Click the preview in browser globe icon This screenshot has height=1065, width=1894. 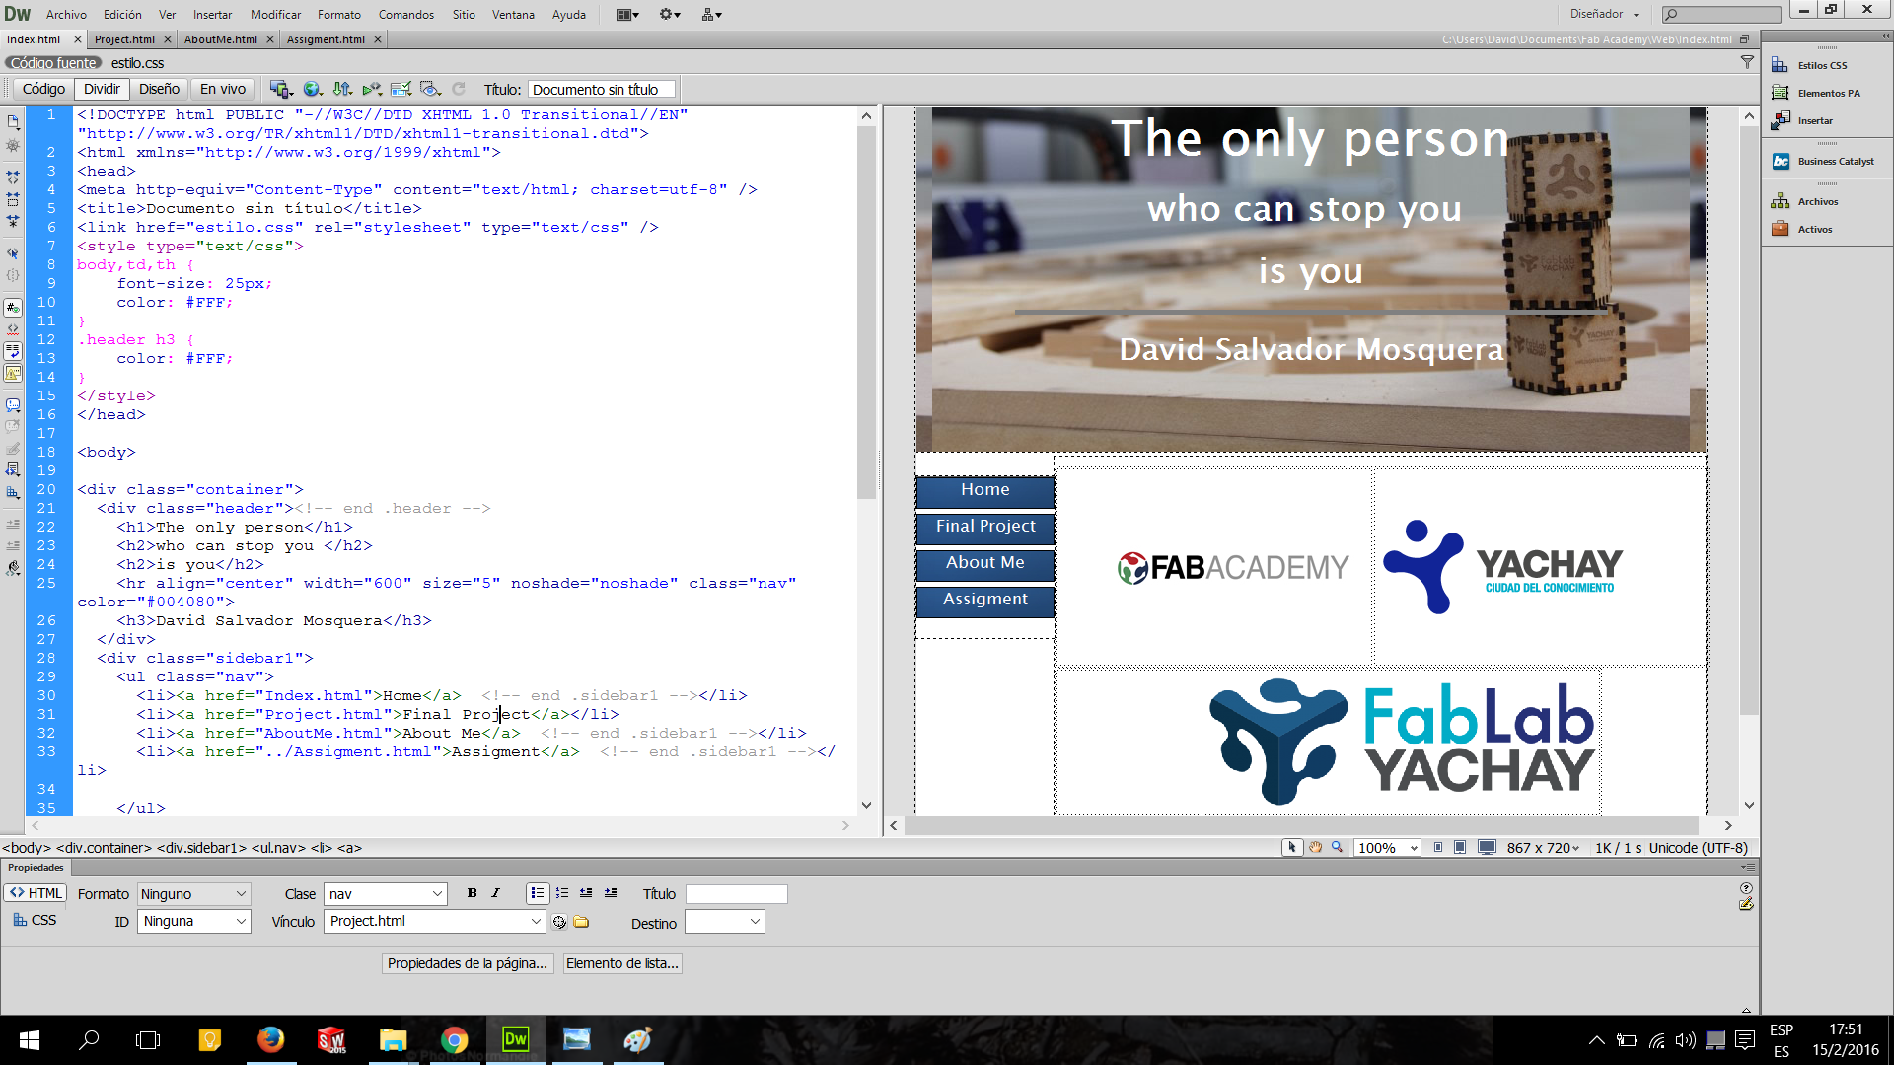click(x=313, y=89)
